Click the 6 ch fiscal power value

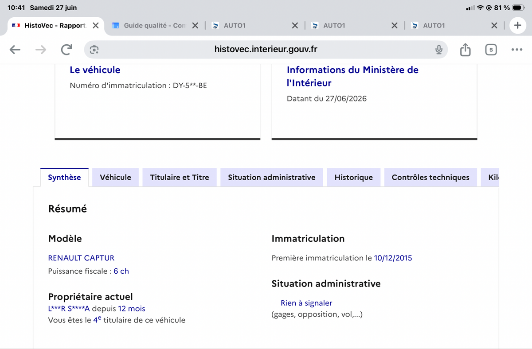(121, 271)
